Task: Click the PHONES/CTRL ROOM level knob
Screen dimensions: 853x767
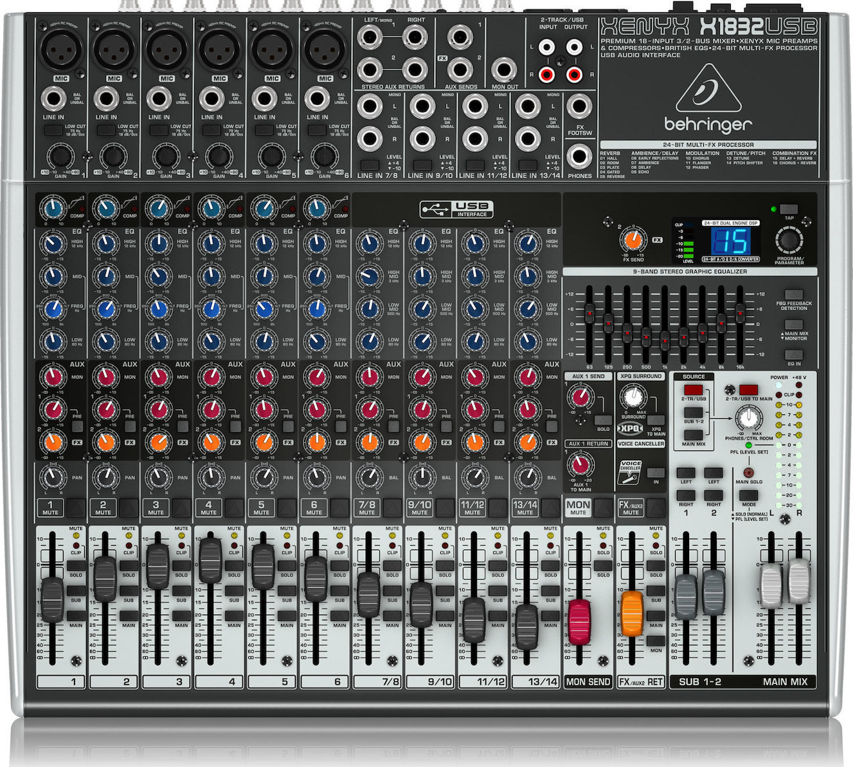Action: coord(748,419)
